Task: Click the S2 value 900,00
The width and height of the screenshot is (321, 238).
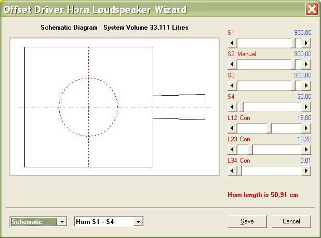Action: click(303, 54)
